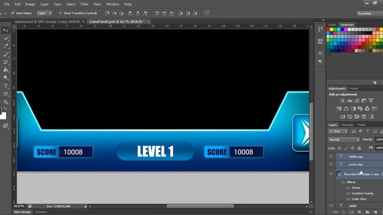This screenshot has height=215, width=383.
Task: Open the Opacity value dropdown
Action: [379, 140]
